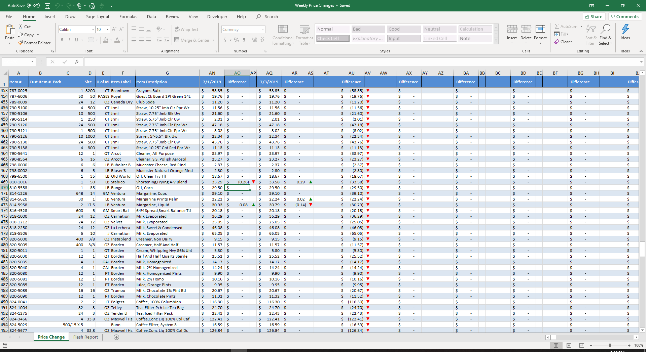The image size is (646, 352).
Task: Add a new sheet plus icon
Action: pyautogui.click(x=116, y=337)
